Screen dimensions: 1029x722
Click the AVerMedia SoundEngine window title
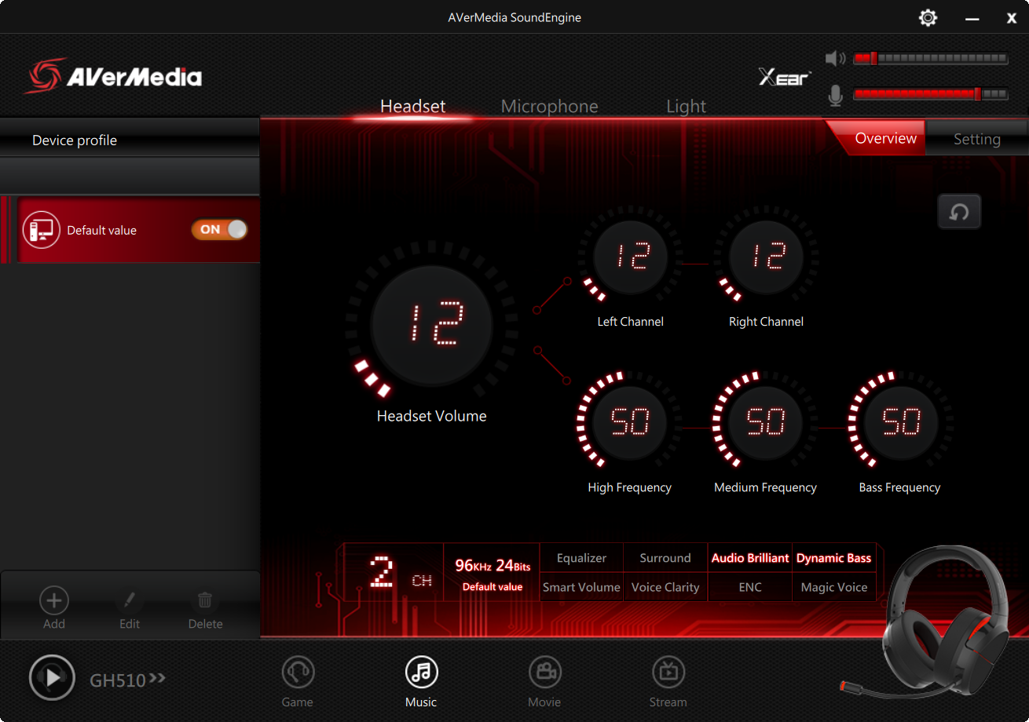click(x=514, y=17)
